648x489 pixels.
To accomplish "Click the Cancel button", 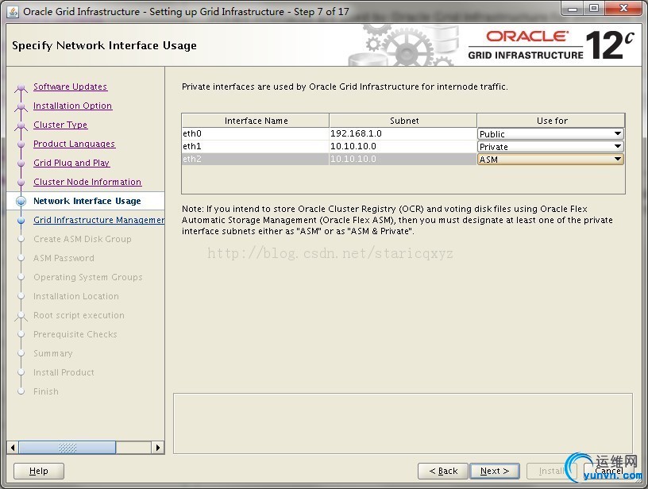I will tap(608, 471).
